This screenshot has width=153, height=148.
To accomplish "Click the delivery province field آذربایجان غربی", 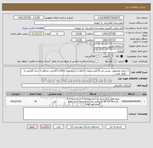I will point(109,46).
